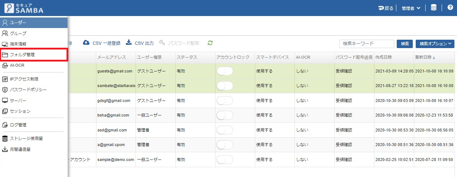Viewport: 457px width, 177px height.
Task: Click CSV bulk registration upload icon
Action: pyautogui.click(x=86, y=43)
